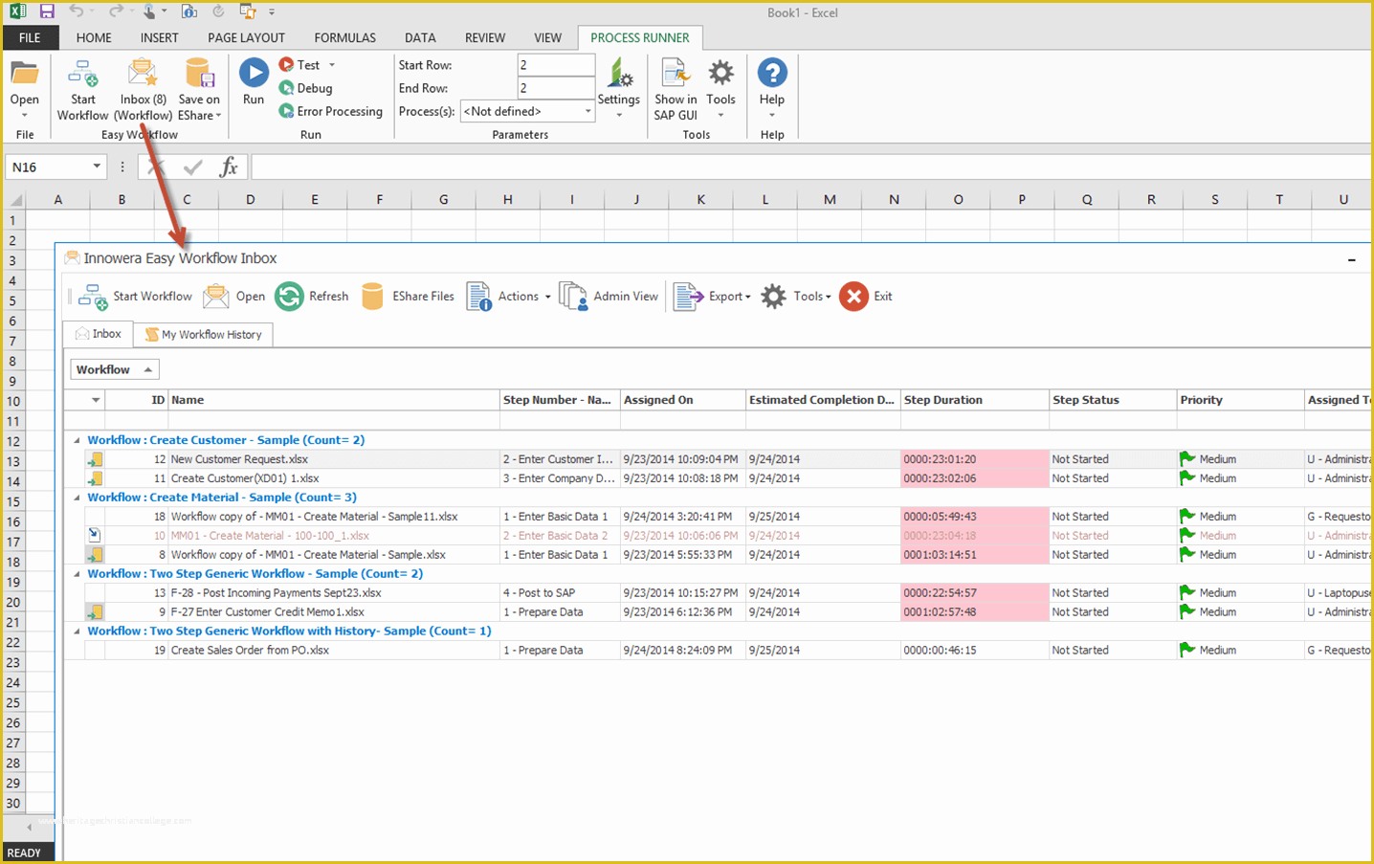Image resolution: width=1374 pixels, height=864 pixels.
Task: Select Excel column A header
Action: click(x=57, y=199)
